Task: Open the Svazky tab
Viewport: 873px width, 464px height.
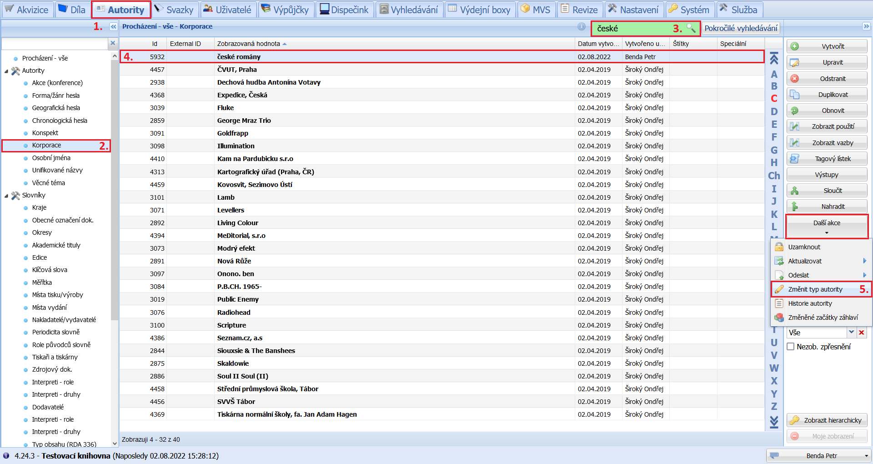Action: point(175,10)
